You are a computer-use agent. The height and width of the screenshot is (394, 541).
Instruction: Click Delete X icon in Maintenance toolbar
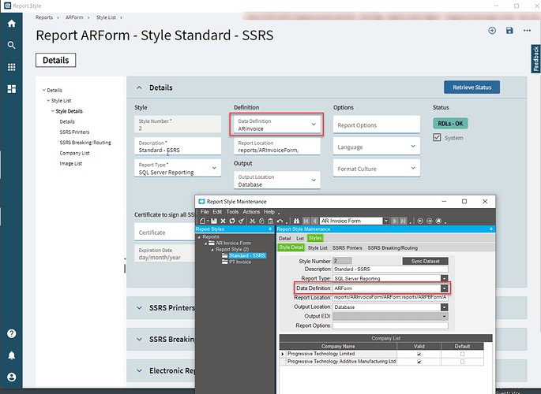coord(224,221)
